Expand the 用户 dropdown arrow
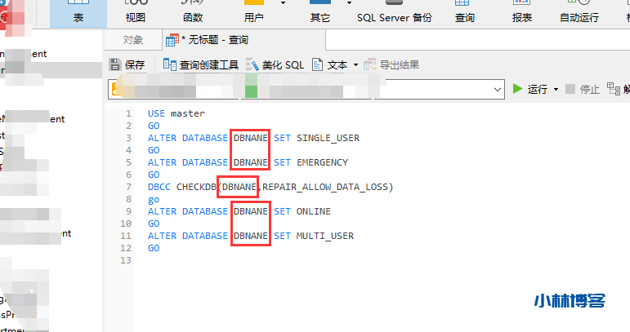This screenshot has height=332, width=630. pyautogui.click(x=283, y=3)
